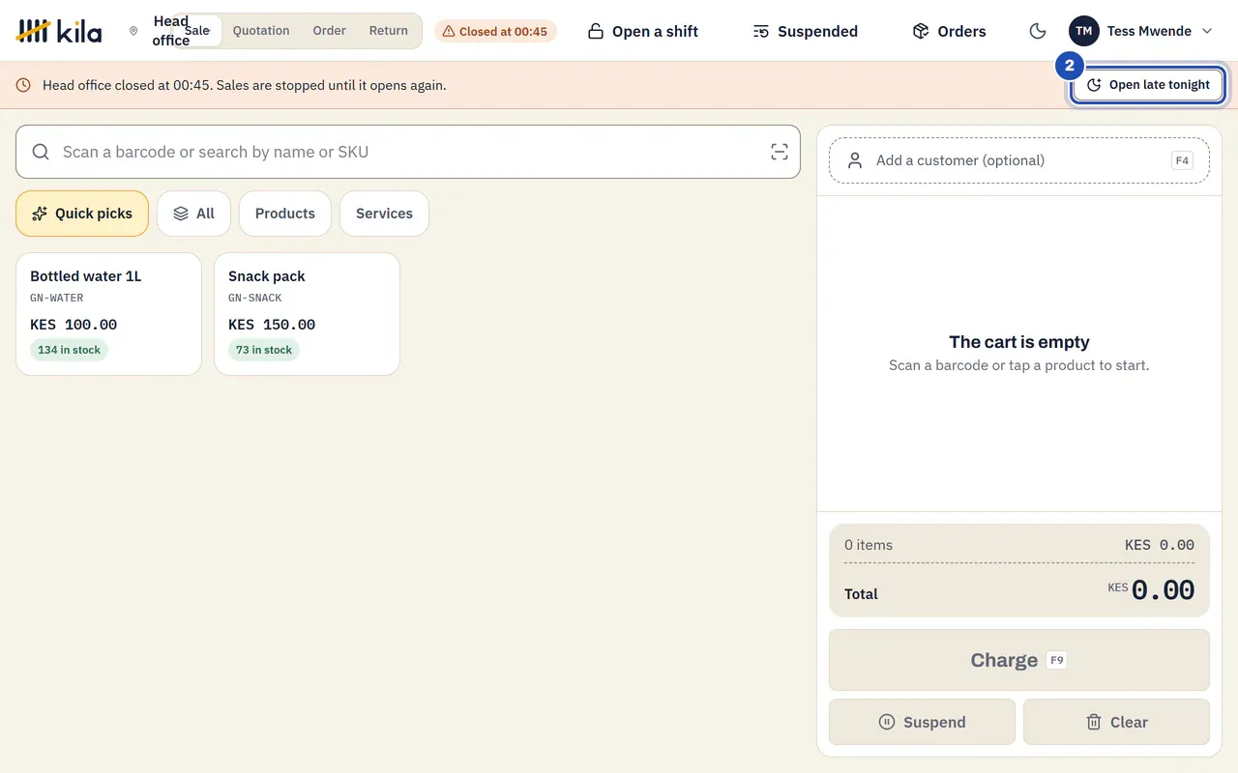Click the clock icon in the closed banner

[x=23, y=85]
